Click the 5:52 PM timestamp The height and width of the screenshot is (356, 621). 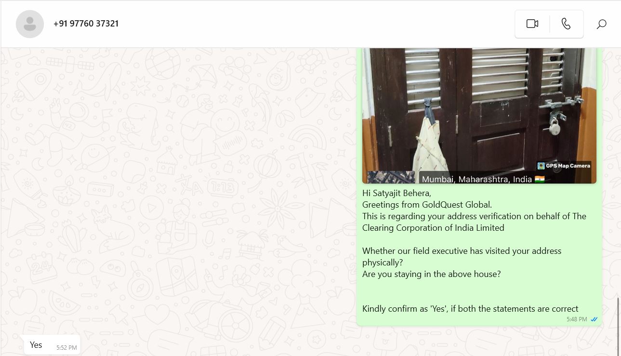(66, 347)
